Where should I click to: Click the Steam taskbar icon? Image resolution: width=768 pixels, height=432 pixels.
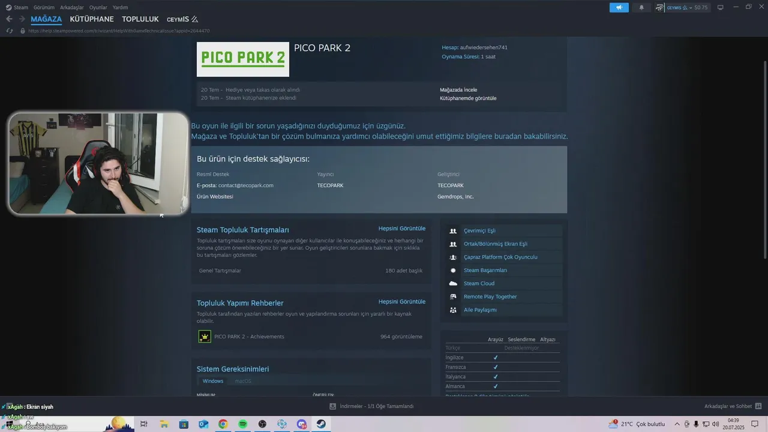[322, 424]
